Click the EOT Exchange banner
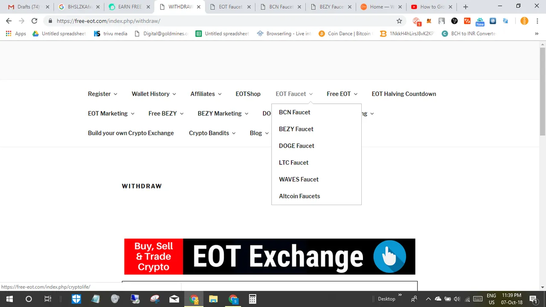546x307 pixels. [x=270, y=257]
